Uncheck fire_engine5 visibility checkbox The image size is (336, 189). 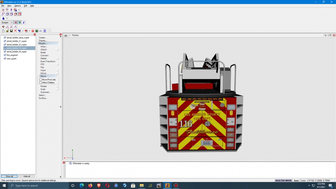5,55
